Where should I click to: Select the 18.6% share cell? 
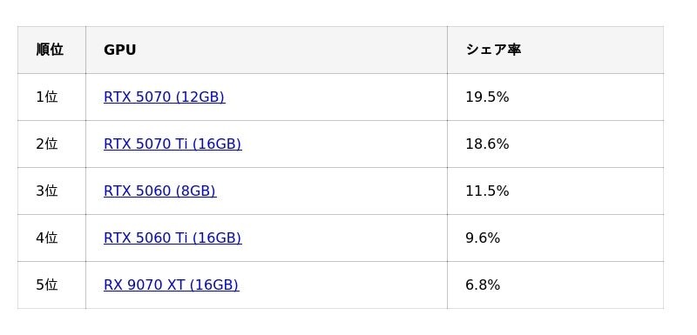tap(555, 144)
